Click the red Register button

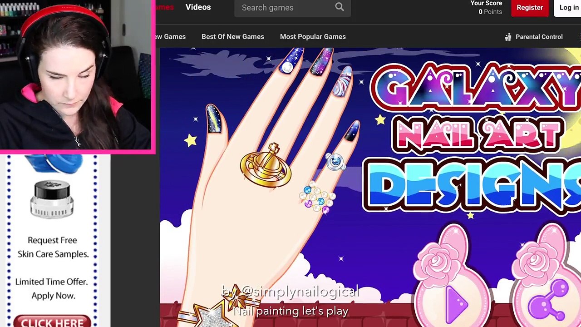(x=530, y=8)
